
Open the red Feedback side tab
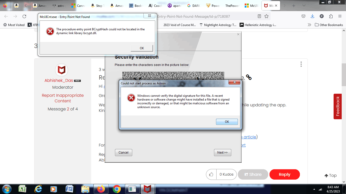337,106
